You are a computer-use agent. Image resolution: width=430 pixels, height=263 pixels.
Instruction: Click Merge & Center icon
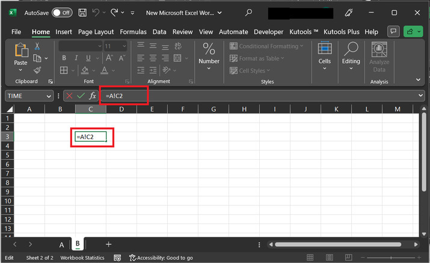[x=177, y=58]
